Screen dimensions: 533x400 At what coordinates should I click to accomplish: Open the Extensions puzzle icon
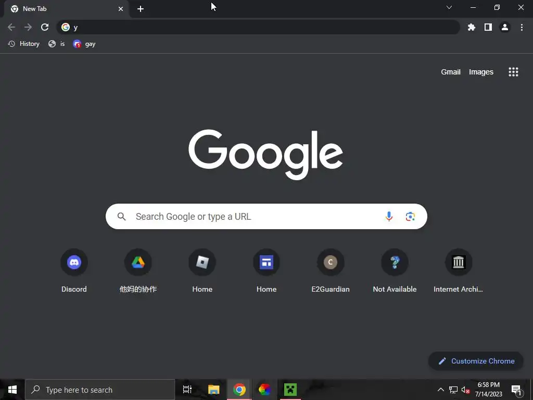coord(471,27)
